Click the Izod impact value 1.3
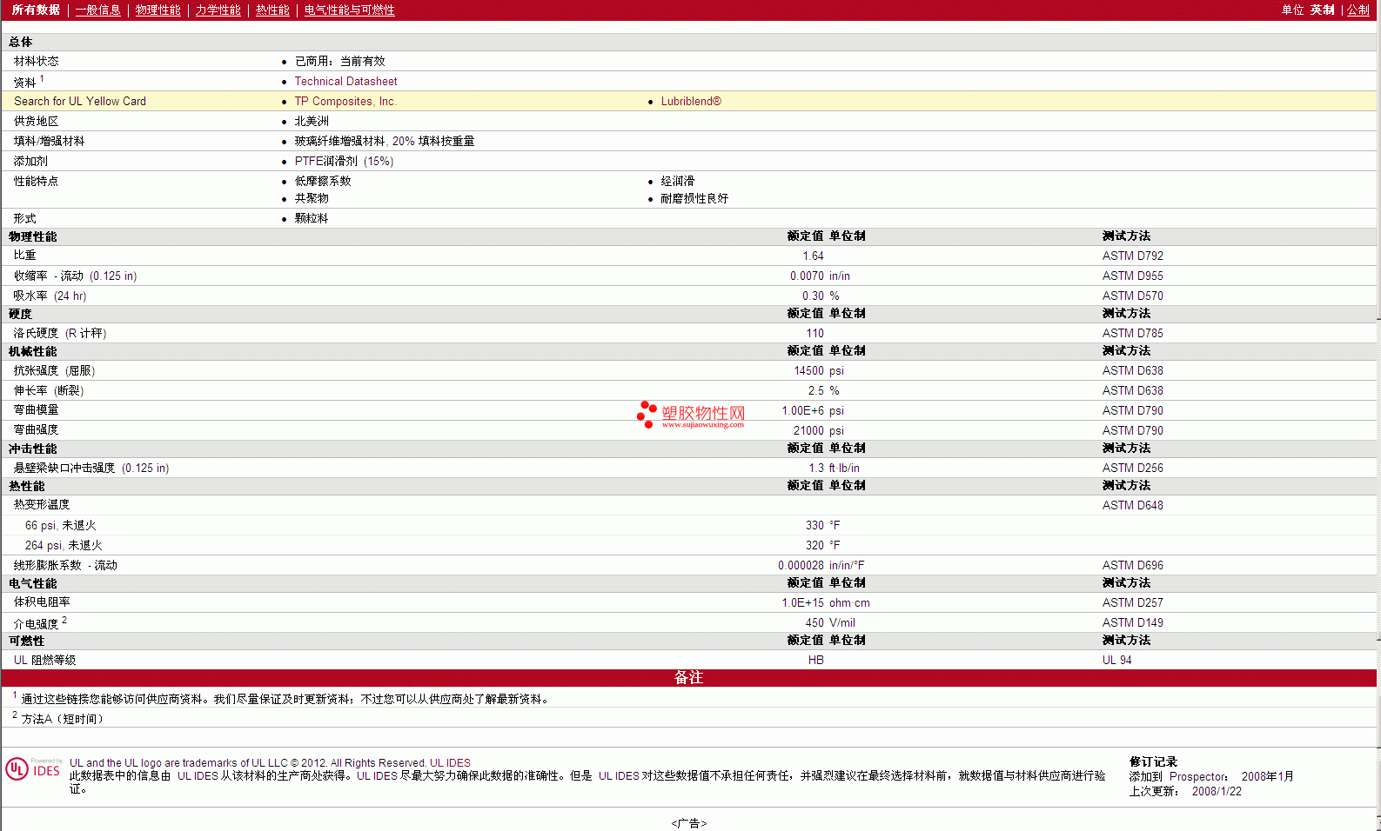 [x=816, y=469]
